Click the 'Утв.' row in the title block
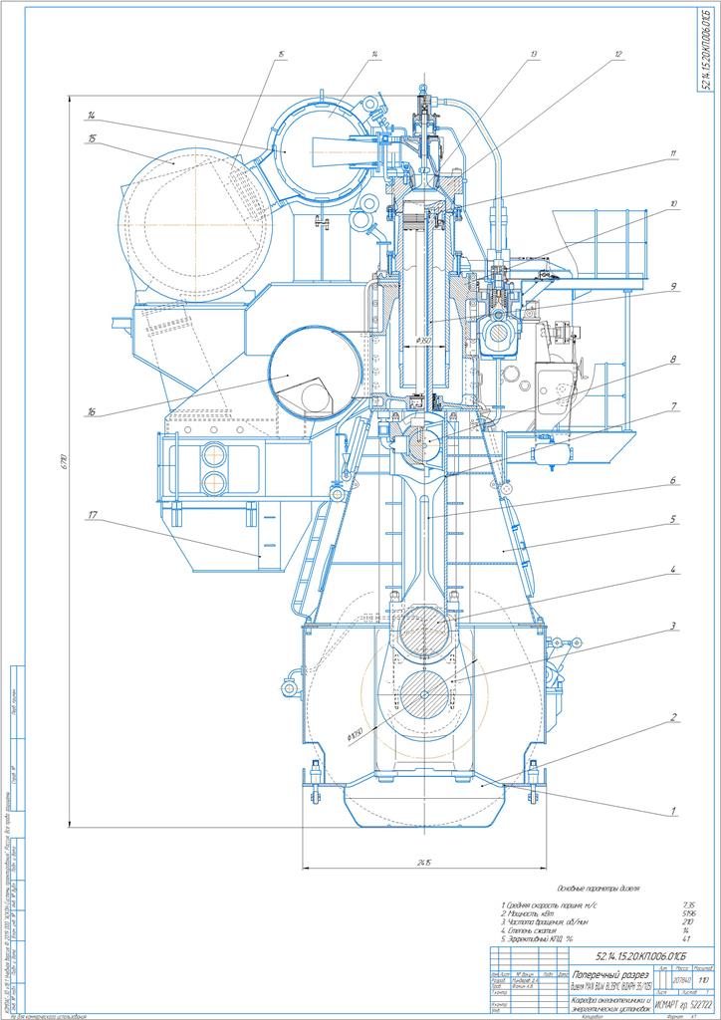 point(529,1010)
